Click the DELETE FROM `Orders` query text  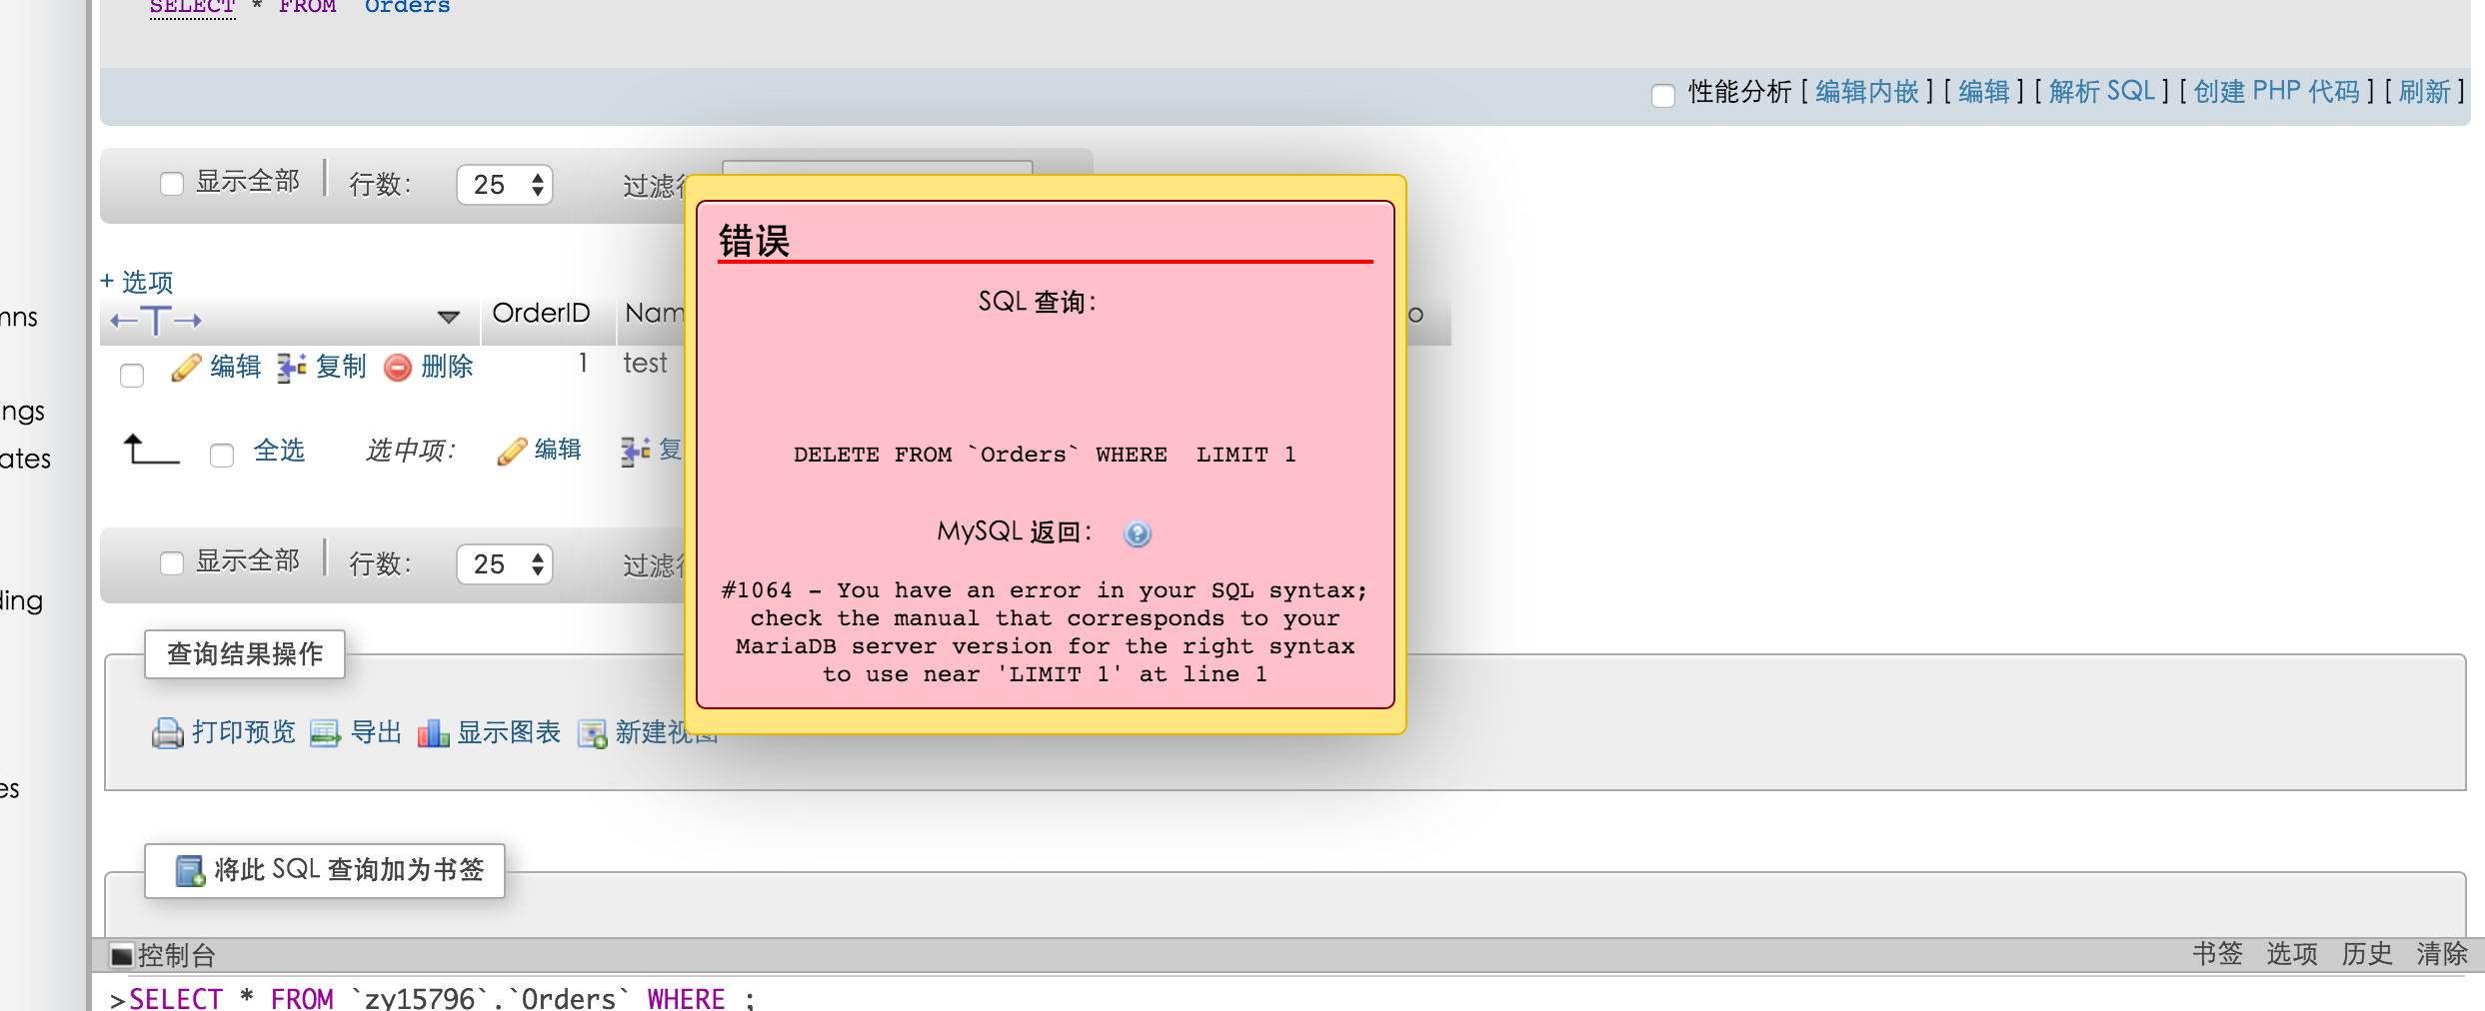[1045, 455]
